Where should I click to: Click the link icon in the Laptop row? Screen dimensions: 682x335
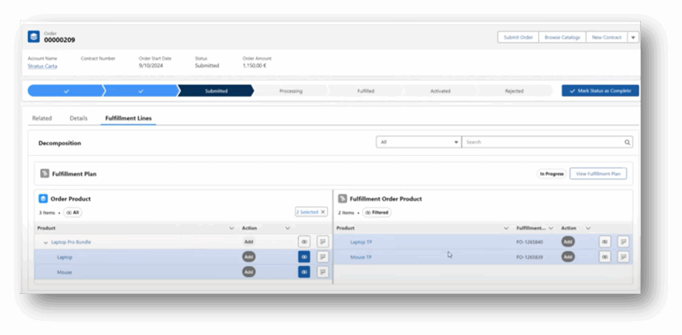click(x=304, y=257)
